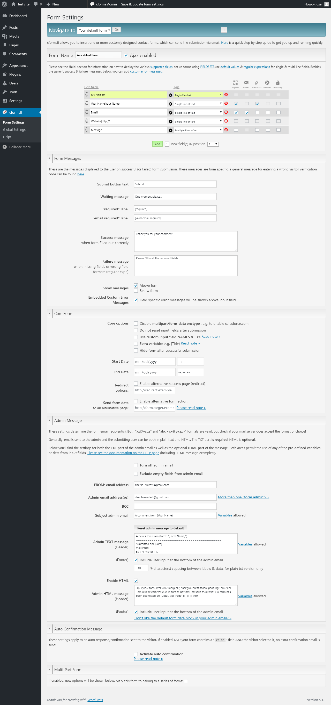Image resolution: width=331 pixels, height=705 pixels.
Task: Open the Type dropdown for Message field
Action: 198,130
